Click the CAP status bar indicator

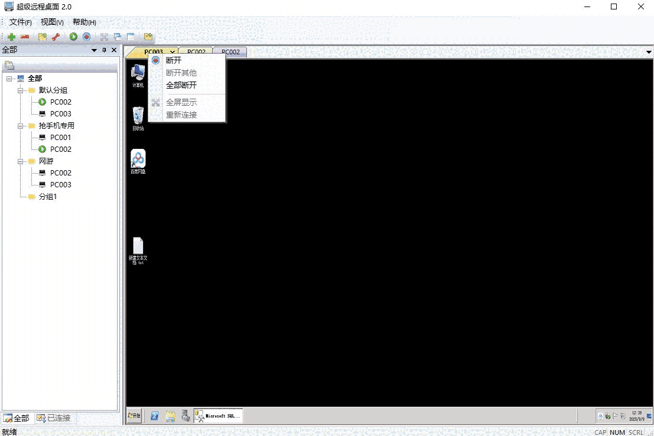pos(600,432)
